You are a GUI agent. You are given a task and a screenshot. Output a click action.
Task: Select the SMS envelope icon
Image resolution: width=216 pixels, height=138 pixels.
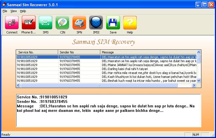(46, 23)
